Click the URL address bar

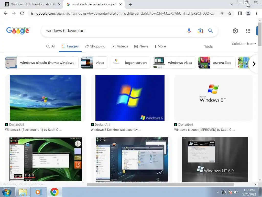pyautogui.click(x=125, y=13)
